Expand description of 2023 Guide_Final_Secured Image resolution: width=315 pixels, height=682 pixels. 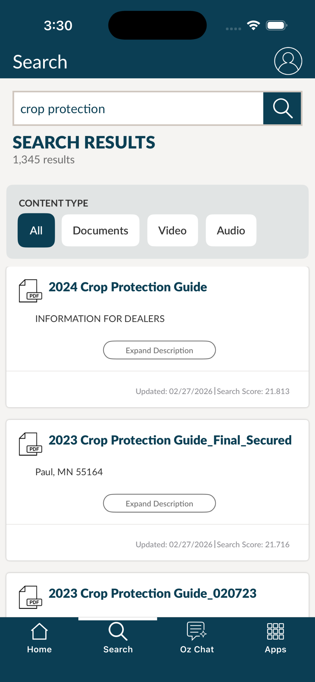(159, 503)
